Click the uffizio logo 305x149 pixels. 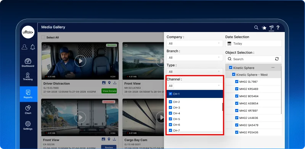28,32
